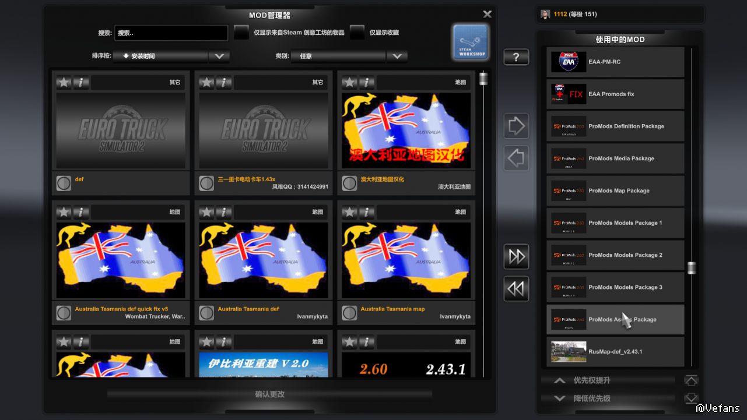Select ProMods Map Package in active list
The height and width of the screenshot is (420, 747).
coord(615,191)
